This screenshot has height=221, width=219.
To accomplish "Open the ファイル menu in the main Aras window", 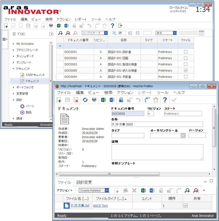I will [10, 19].
